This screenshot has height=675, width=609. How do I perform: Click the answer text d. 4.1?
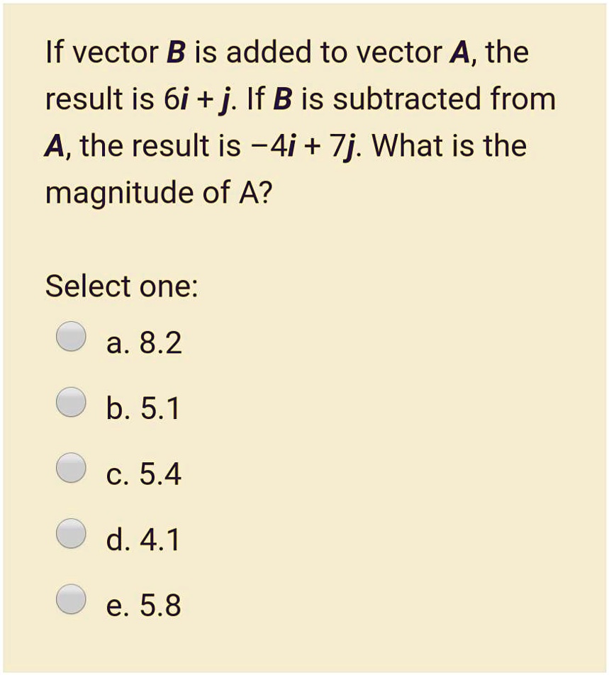coord(143,539)
